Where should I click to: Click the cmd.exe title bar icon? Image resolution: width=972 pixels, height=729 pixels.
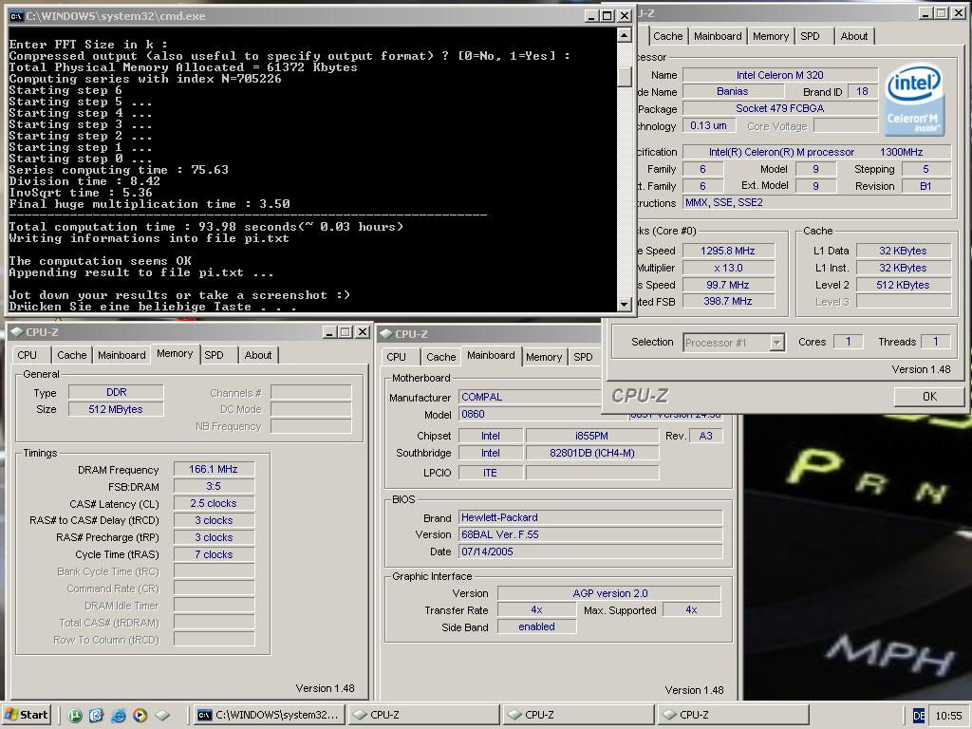tap(16, 16)
